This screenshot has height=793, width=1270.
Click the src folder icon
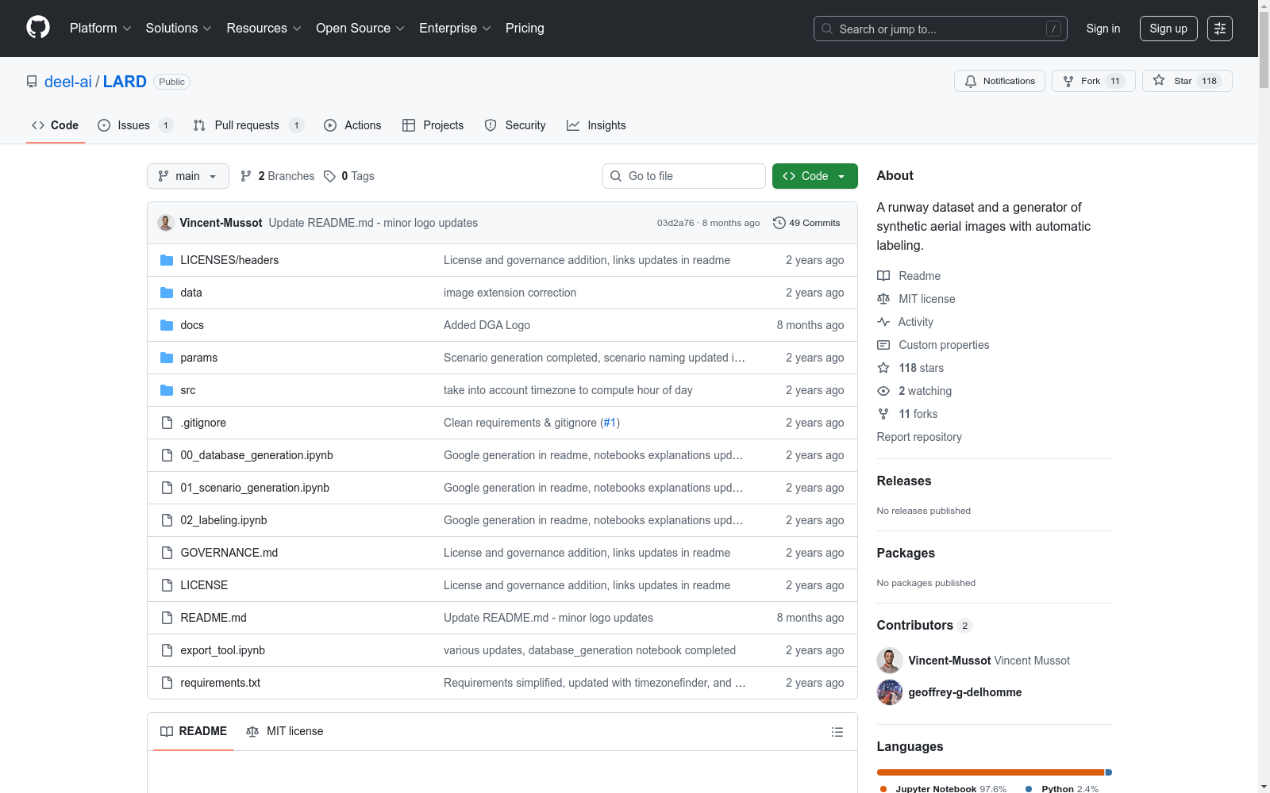coord(167,390)
